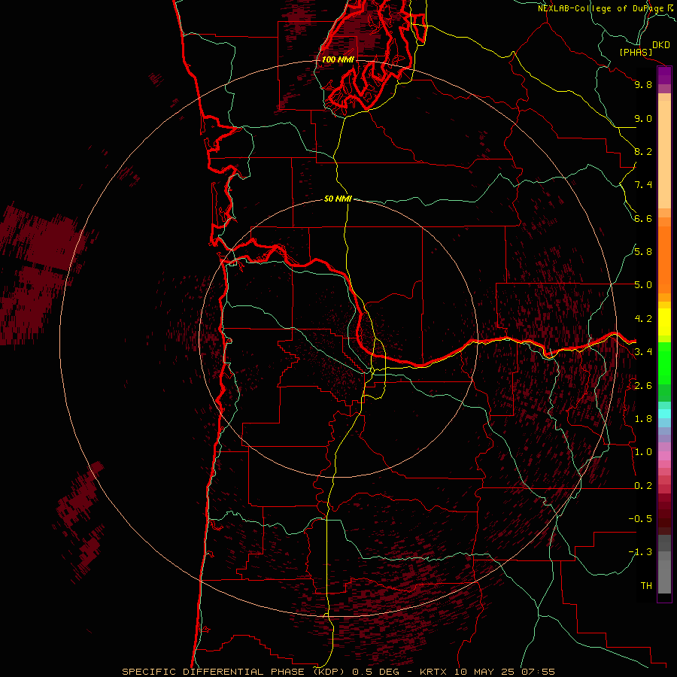Click the 2.6 legend value
This screenshot has width=677, height=677.
643,386
